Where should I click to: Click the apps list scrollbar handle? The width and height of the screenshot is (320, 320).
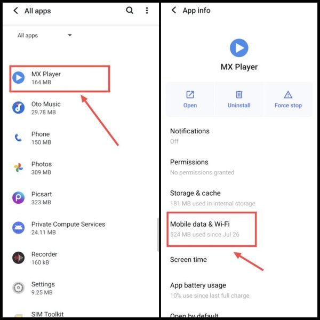pos(158,235)
